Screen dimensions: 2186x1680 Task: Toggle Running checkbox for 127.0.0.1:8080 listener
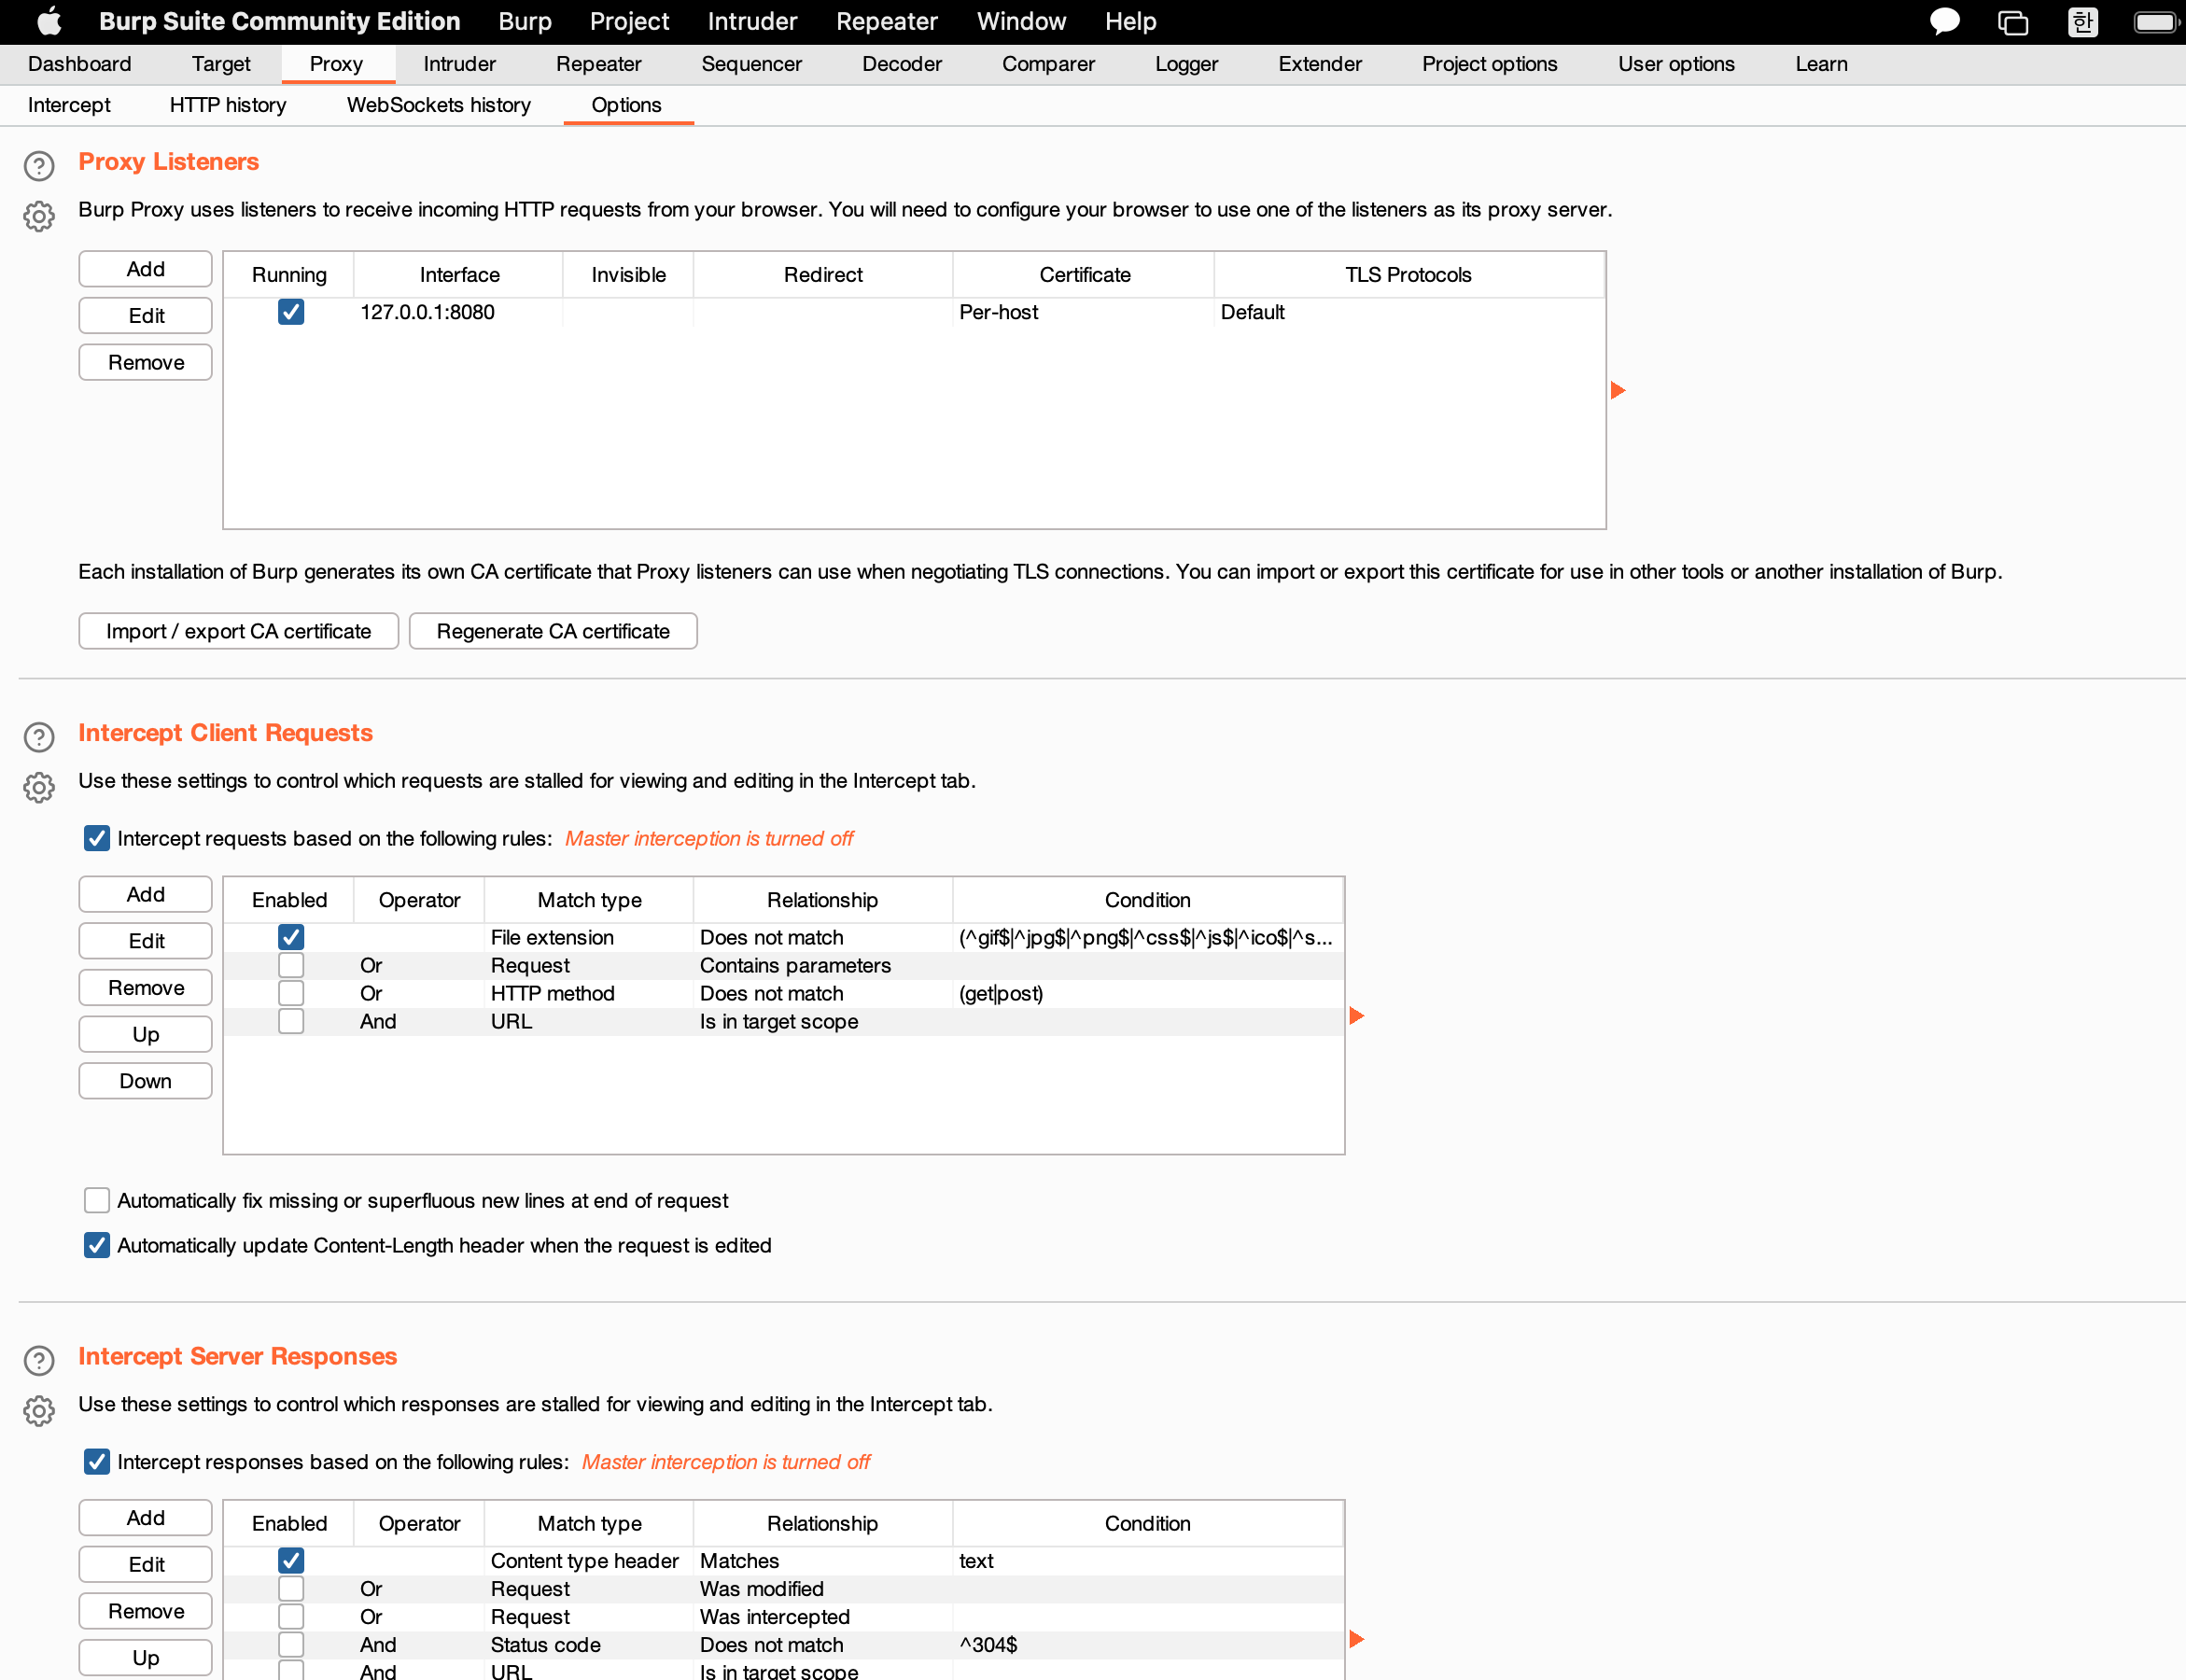pyautogui.click(x=291, y=312)
